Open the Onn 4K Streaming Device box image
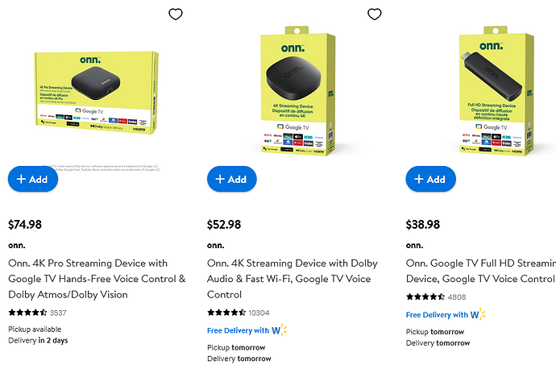The height and width of the screenshot is (369, 556). click(x=298, y=91)
